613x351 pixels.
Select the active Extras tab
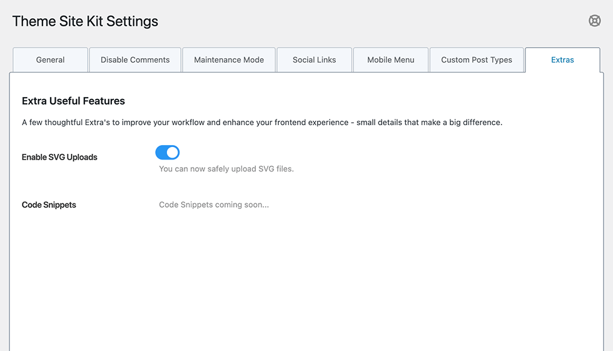pyautogui.click(x=562, y=60)
